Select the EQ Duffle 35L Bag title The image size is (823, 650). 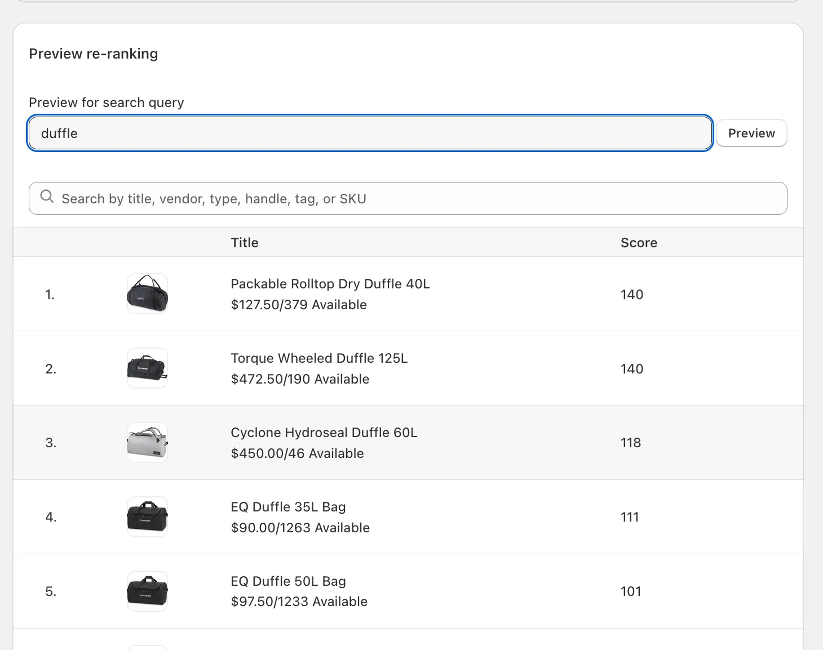(x=288, y=507)
